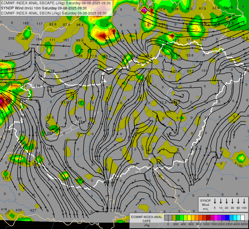Screen dimensions: 249x229
Task: Select the ECMWF-INDEX-ANAL SBCIN title line
Action: coord(54,13)
